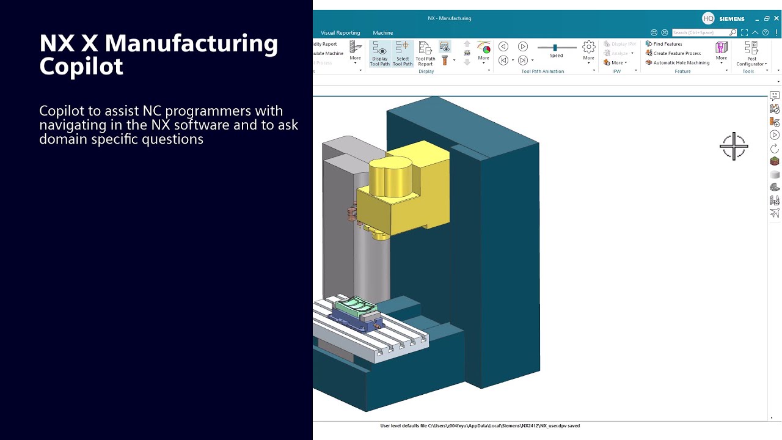The height and width of the screenshot is (440, 782).
Task: Click the refresh arrow icon in right sidebar
Action: (775, 148)
